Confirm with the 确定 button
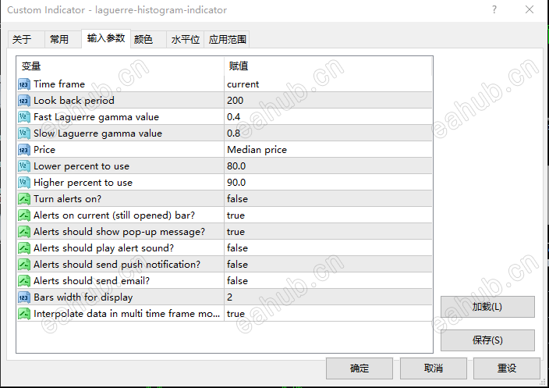 (360, 368)
